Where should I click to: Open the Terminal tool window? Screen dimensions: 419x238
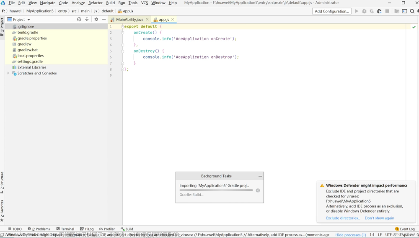(x=65, y=229)
